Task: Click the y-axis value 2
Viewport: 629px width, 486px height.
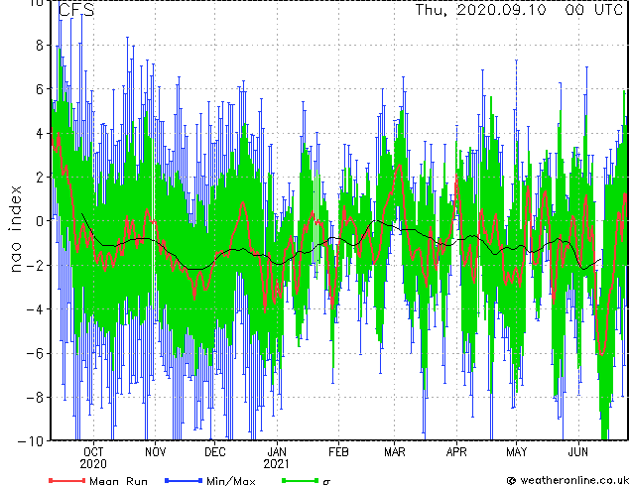Action: coord(40,178)
